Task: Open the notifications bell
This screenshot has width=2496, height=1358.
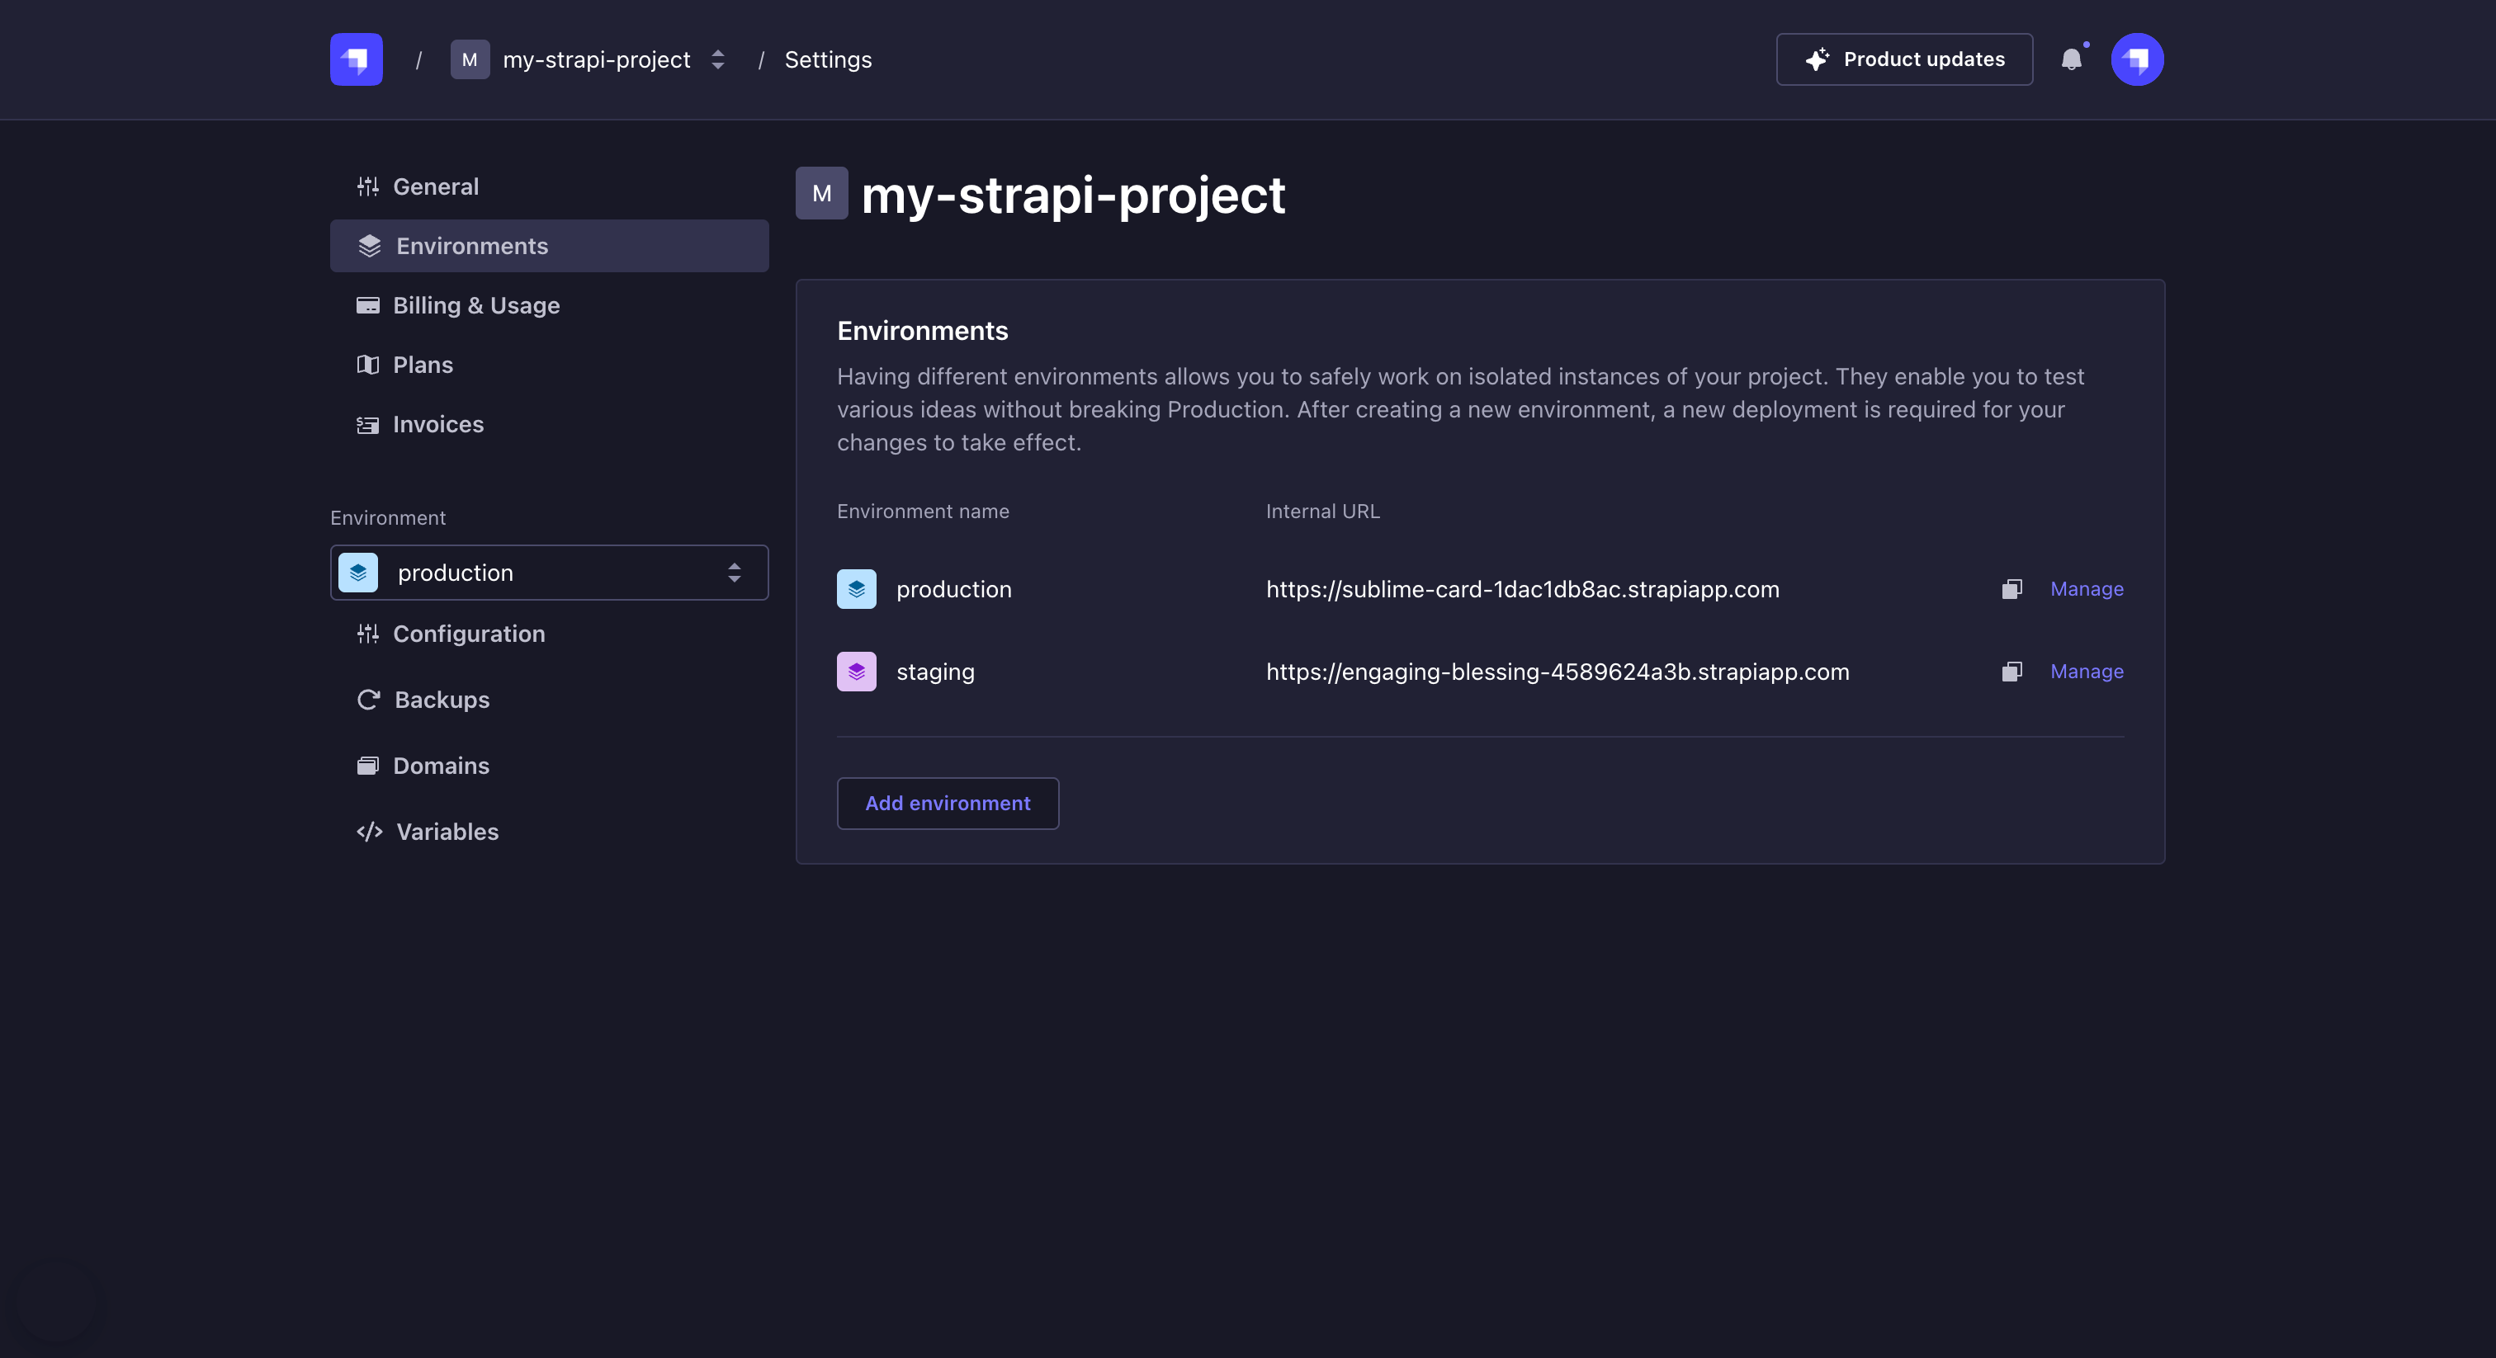Action: coord(2073,59)
